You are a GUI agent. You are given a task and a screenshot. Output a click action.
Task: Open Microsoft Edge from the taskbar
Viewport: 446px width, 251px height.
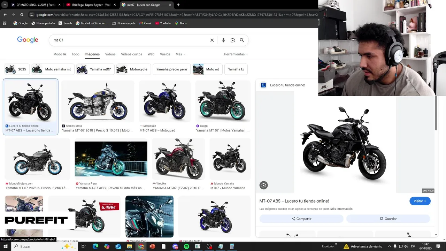95,246
